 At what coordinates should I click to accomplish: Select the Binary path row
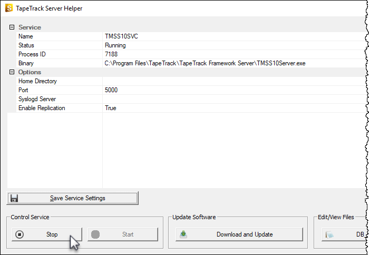pyautogui.click(x=191, y=63)
